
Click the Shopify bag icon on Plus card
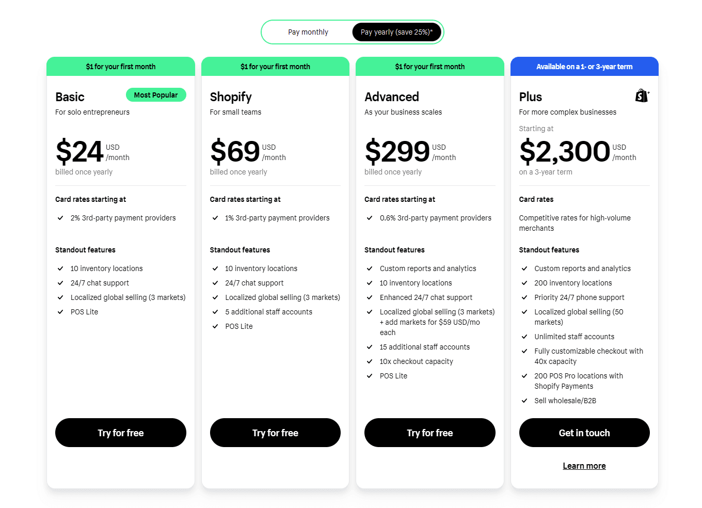point(642,96)
